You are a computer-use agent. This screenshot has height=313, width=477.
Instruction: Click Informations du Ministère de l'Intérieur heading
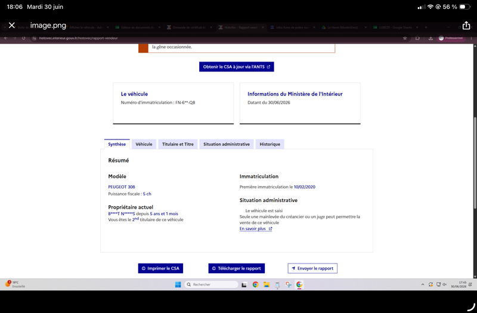[x=295, y=94]
